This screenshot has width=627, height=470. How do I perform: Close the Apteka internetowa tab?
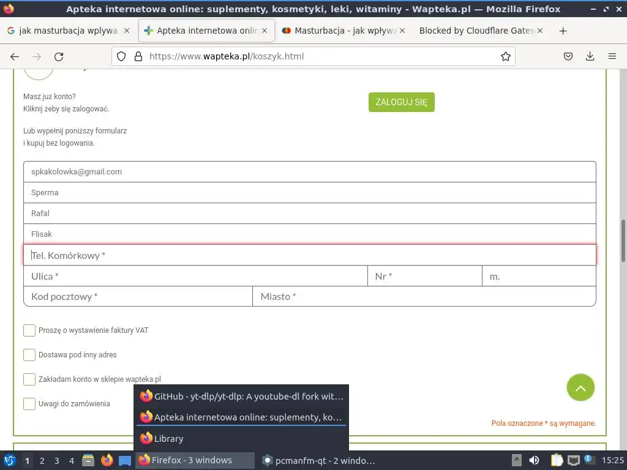(265, 31)
